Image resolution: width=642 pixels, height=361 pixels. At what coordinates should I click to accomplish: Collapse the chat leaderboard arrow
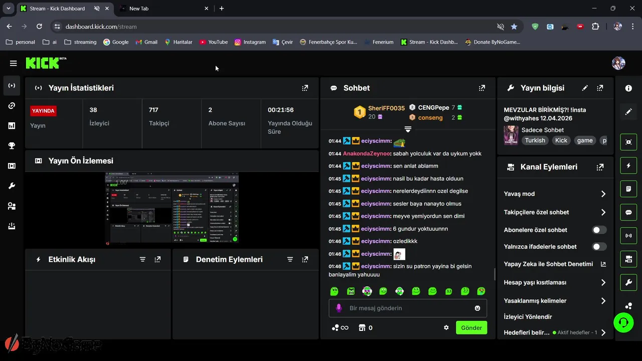click(408, 129)
